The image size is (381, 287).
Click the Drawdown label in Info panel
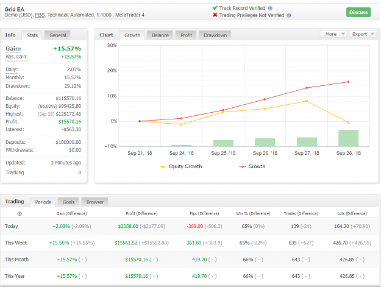click(18, 86)
